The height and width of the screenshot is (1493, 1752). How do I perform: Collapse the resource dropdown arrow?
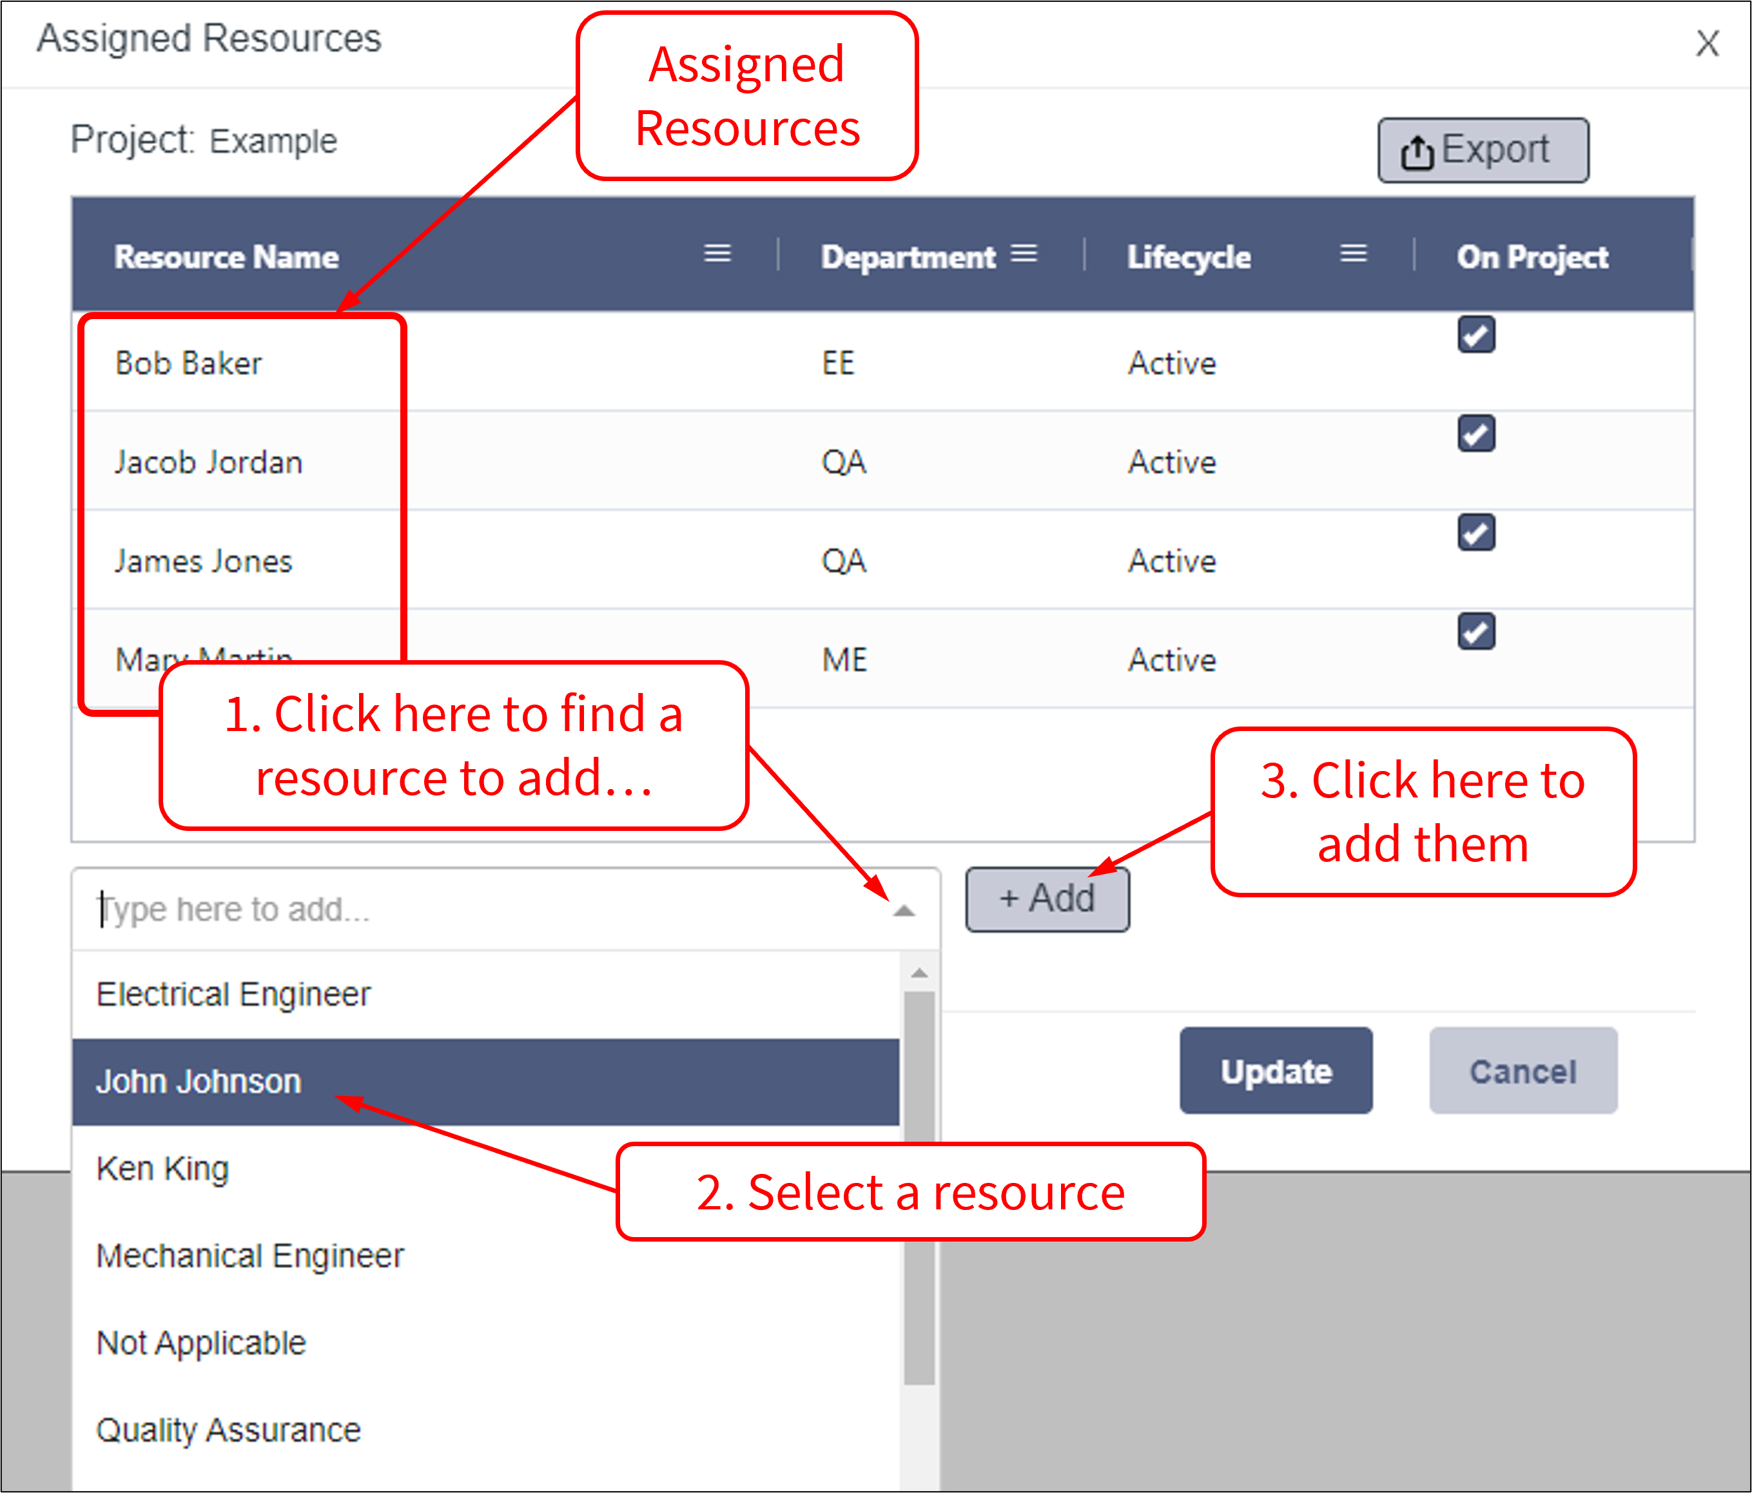pos(904,910)
